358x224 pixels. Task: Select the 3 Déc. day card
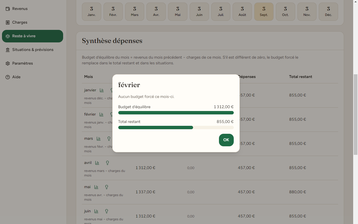[x=328, y=12]
